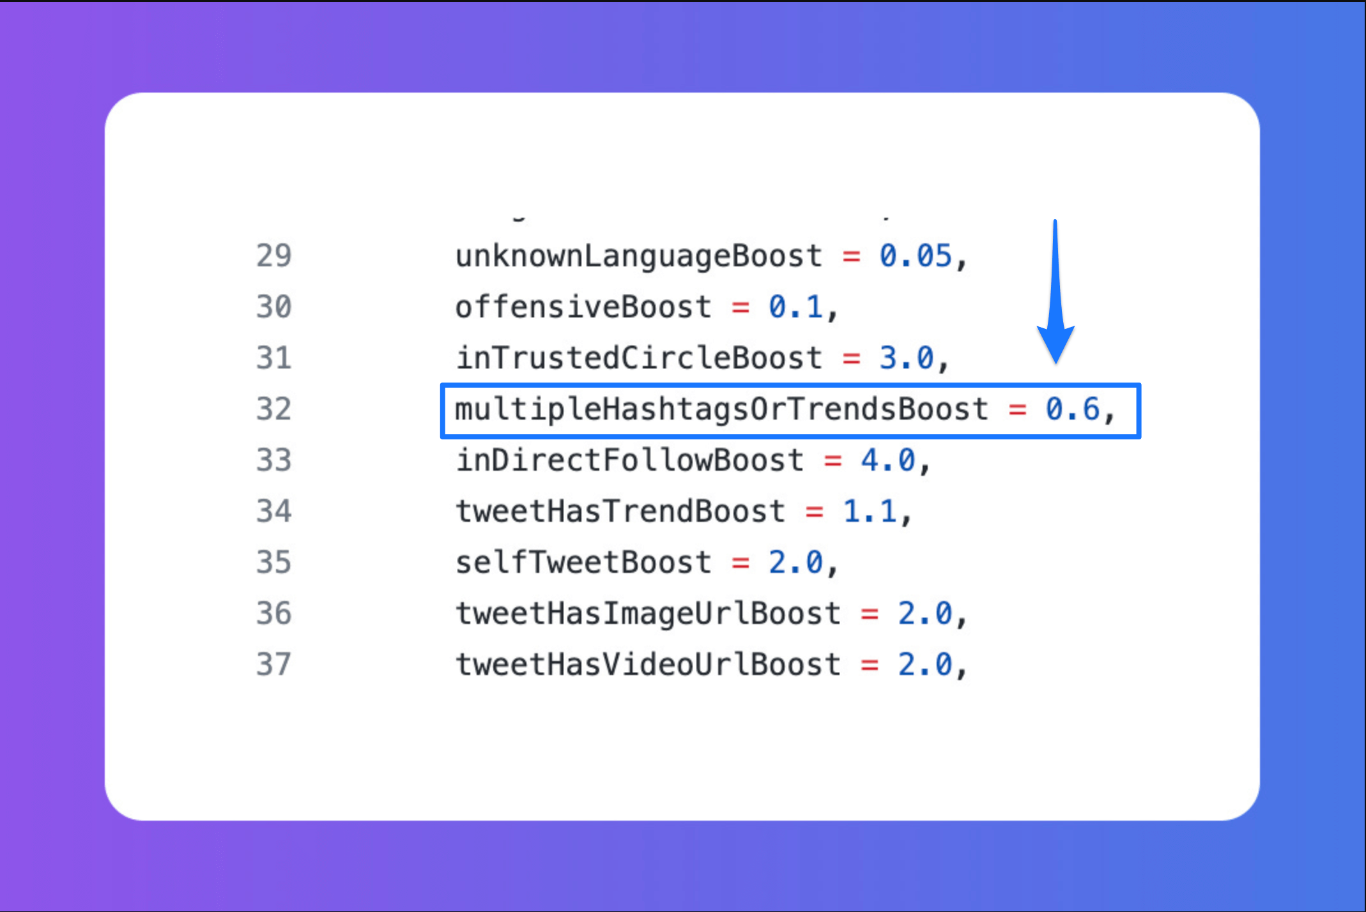Click the unknownLanguageBoost identifier
1366x912 pixels.
[x=638, y=256]
